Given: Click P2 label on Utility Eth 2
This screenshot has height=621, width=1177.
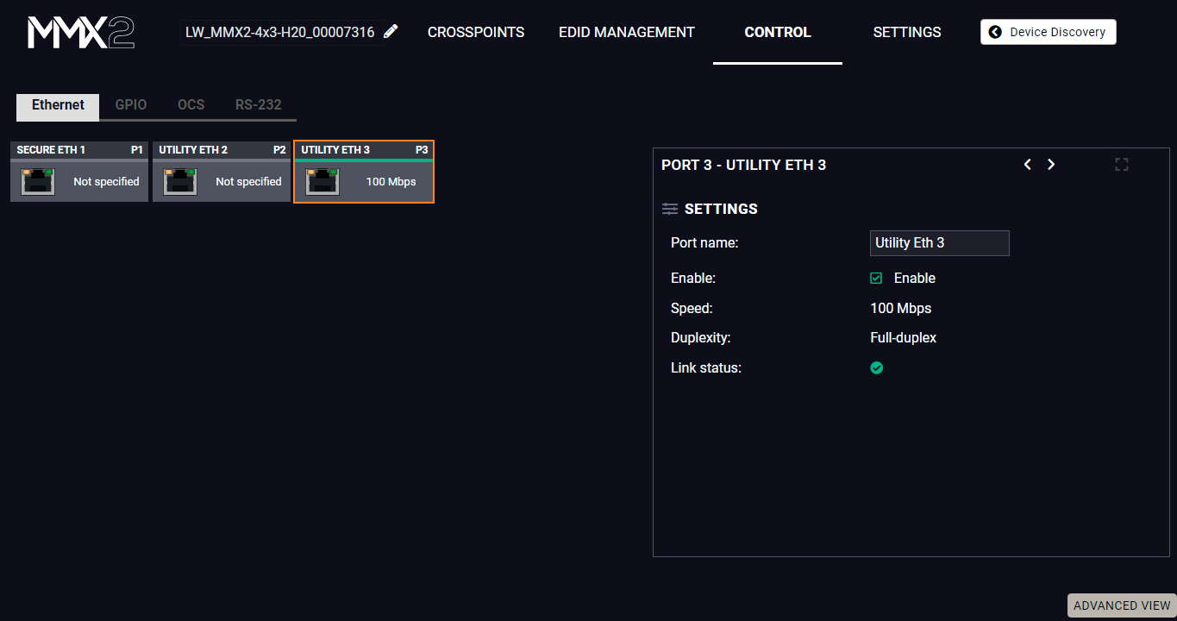Looking at the screenshot, I should [x=279, y=150].
